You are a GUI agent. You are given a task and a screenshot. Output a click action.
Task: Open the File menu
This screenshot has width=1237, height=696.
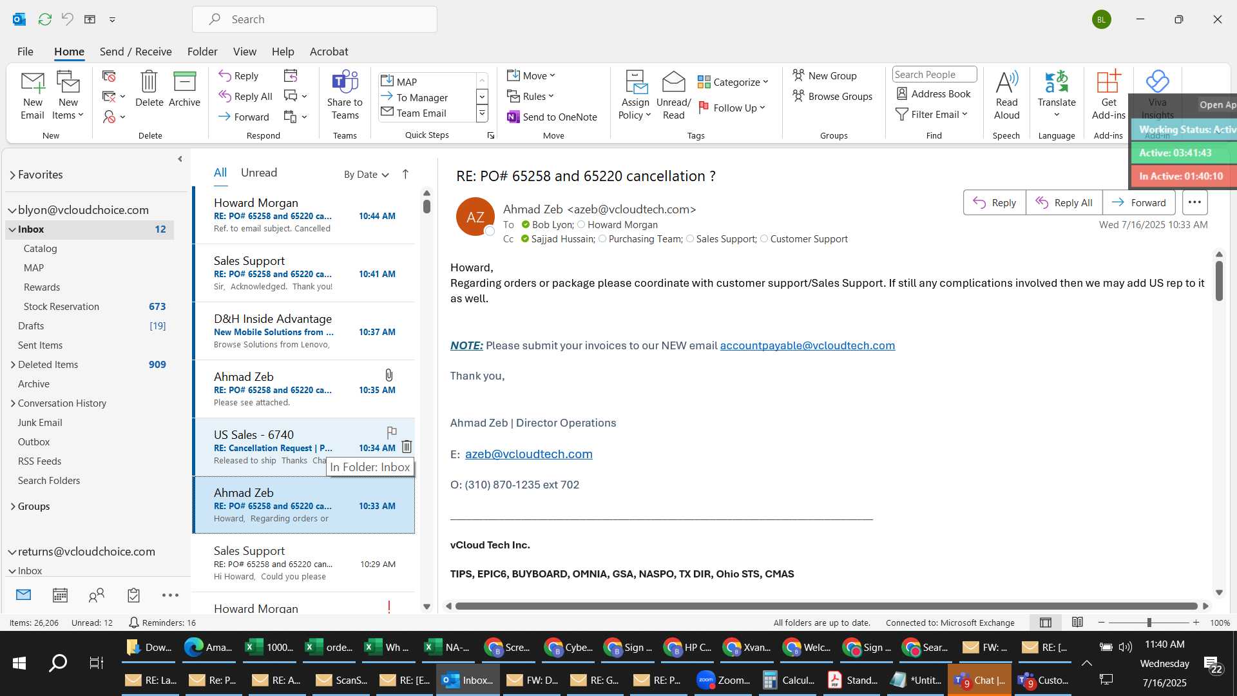pos(25,52)
